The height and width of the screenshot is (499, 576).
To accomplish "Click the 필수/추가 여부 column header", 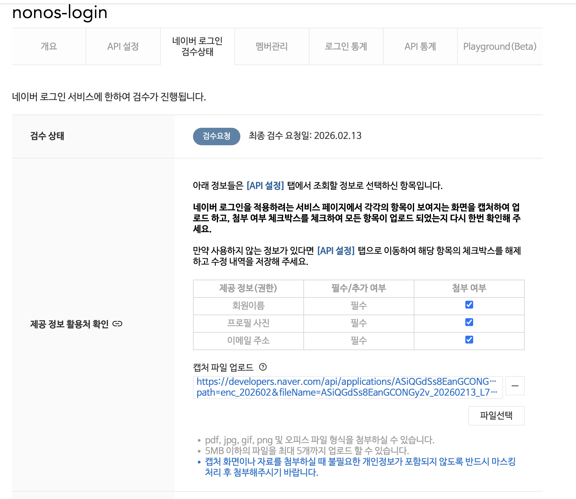I will click(x=359, y=288).
